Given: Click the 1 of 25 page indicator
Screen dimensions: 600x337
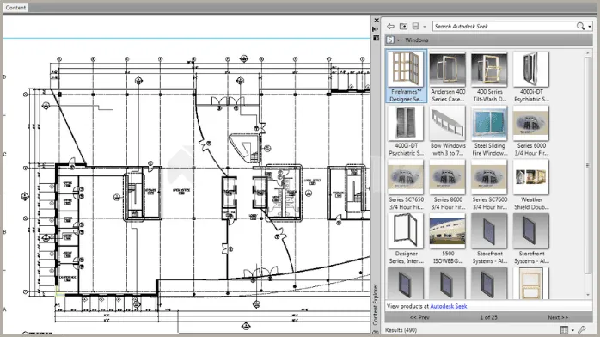Looking at the screenshot, I should [488, 317].
